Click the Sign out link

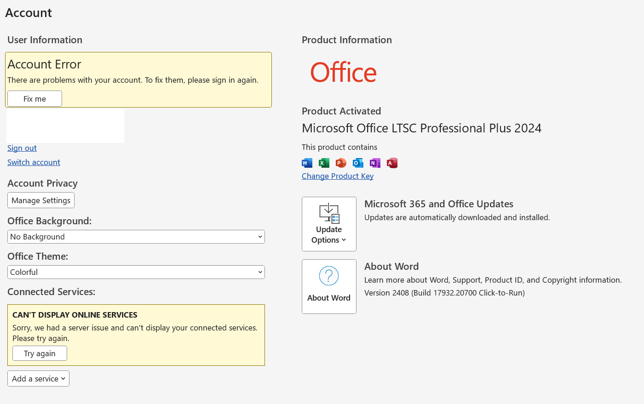click(x=22, y=148)
